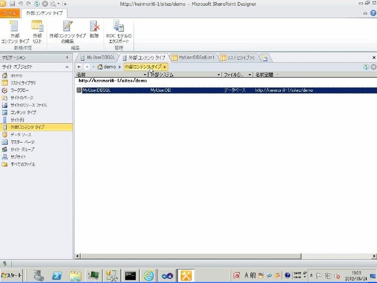Open Help with the question mark icon
The height and width of the screenshot is (283, 377).
point(373,13)
